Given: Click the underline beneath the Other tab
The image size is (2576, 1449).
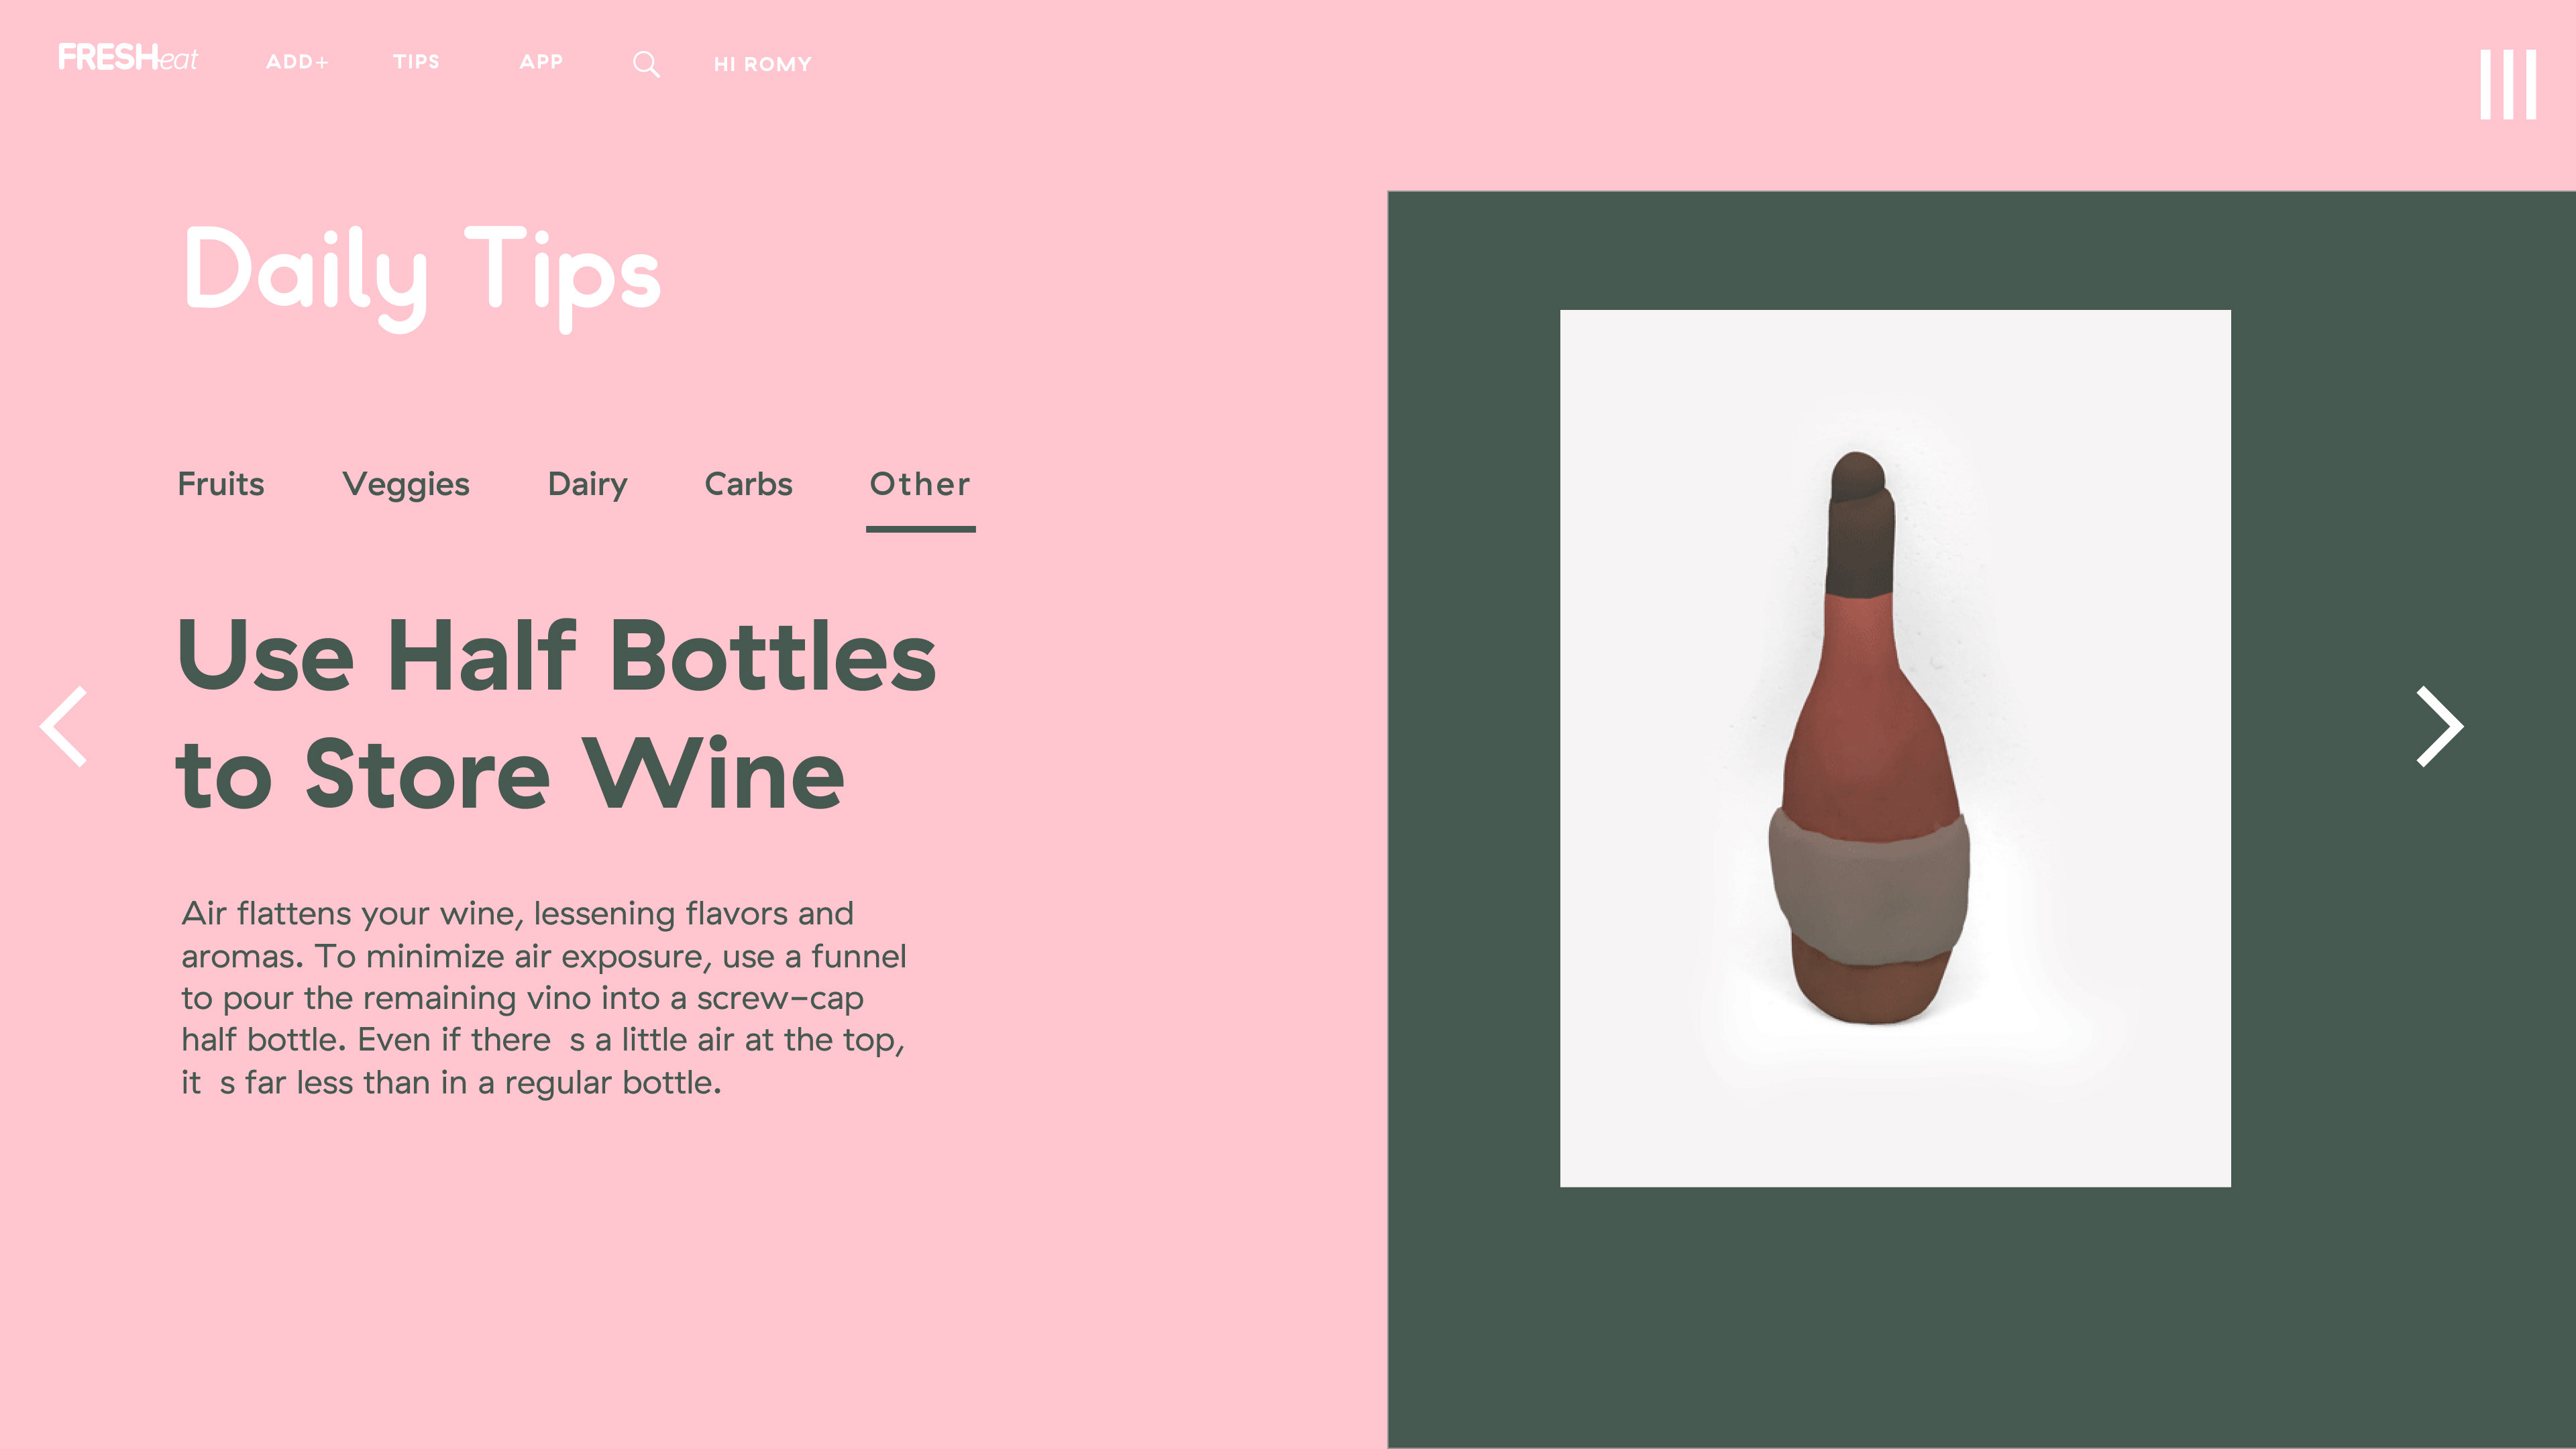Looking at the screenshot, I should [x=920, y=529].
